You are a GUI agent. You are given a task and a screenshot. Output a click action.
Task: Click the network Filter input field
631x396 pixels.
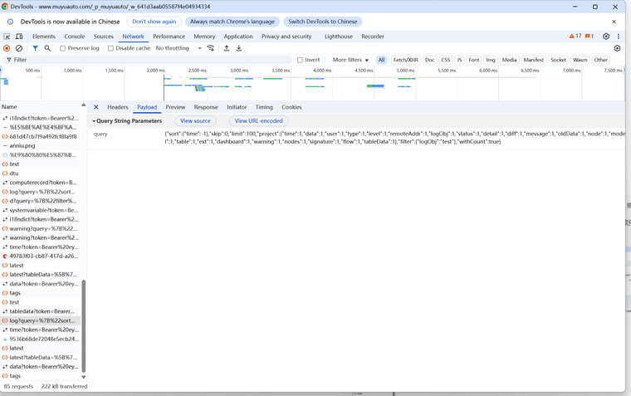pyautogui.click(x=147, y=60)
